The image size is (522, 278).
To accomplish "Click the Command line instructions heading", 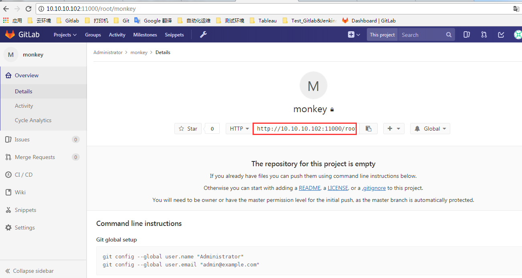I will point(139,224).
